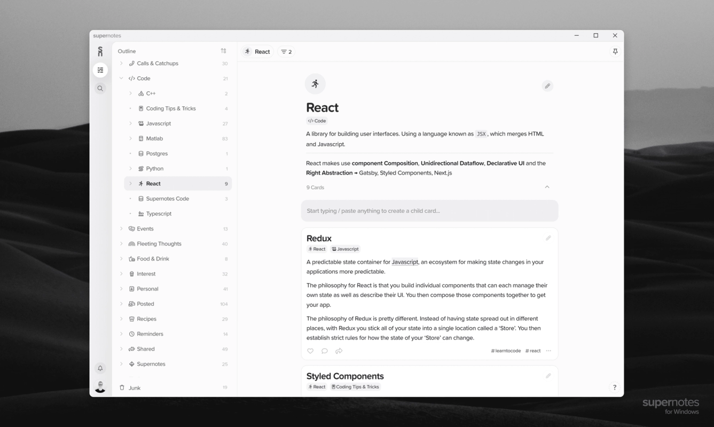Open the outline view icon in sidebar

(x=100, y=70)
